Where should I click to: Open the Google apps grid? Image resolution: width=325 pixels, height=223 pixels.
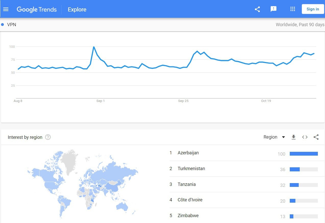(293, 9)
